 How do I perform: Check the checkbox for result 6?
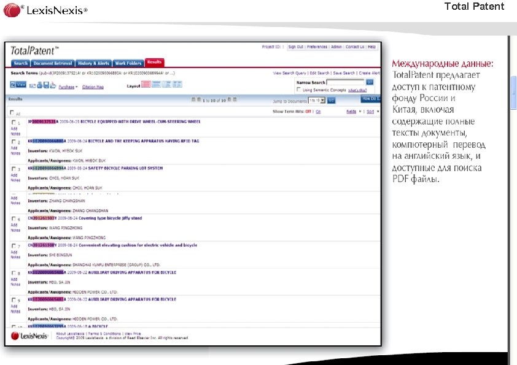(x=14, y=219)
